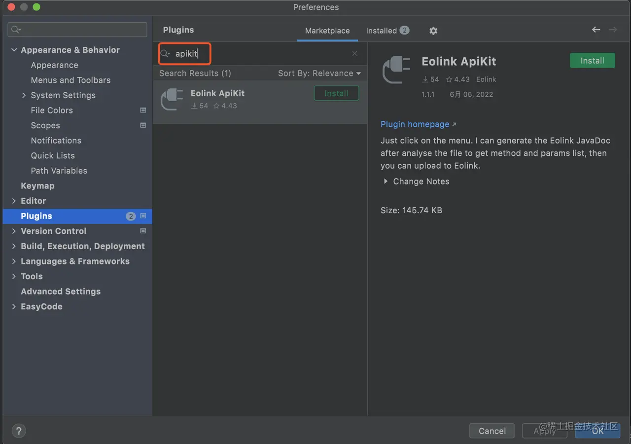Image resolution: width=631 pixels, height=444 pixels.
Task: Select Keymap in the settings tree
Action: (x=37, y=186)
